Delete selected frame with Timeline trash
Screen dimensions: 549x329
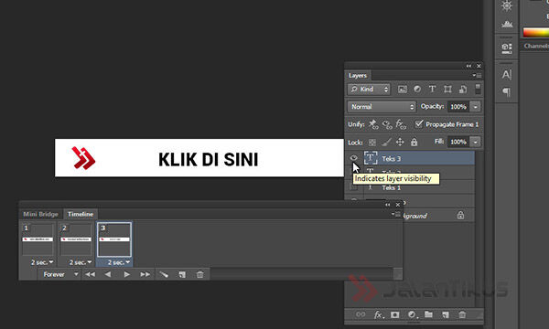click(x=199, y=274)
